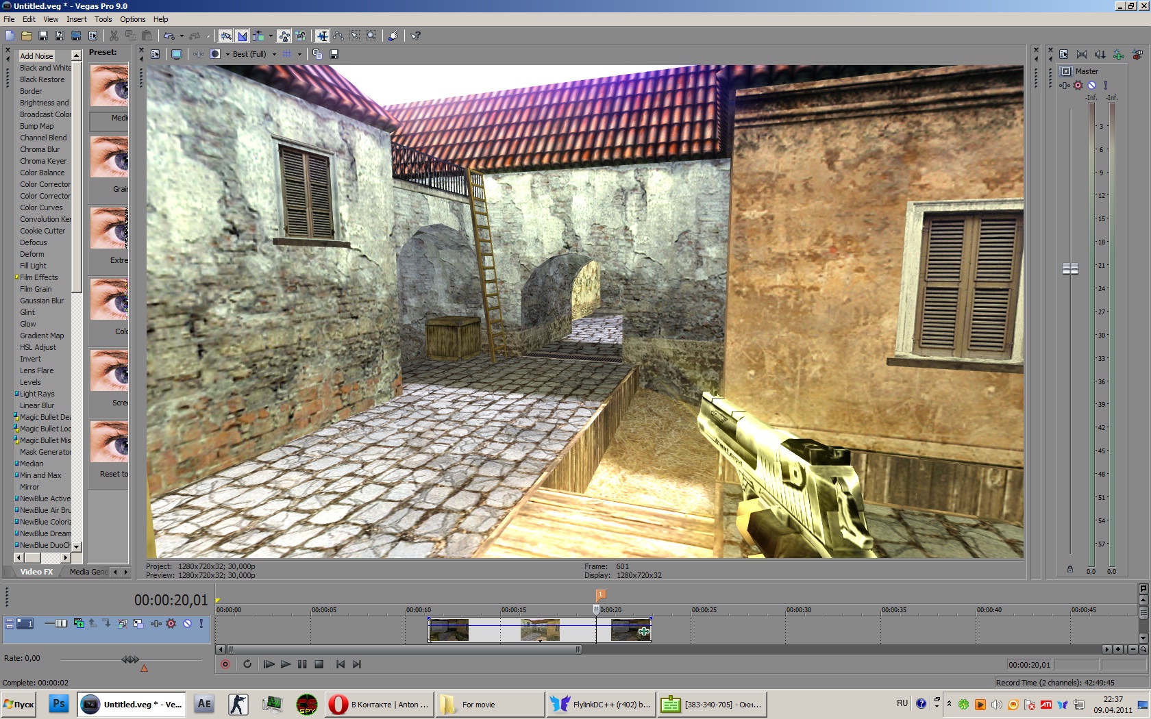Select Gaussian Blur in the FX list

pyautogui.click(x=42, y=301)
